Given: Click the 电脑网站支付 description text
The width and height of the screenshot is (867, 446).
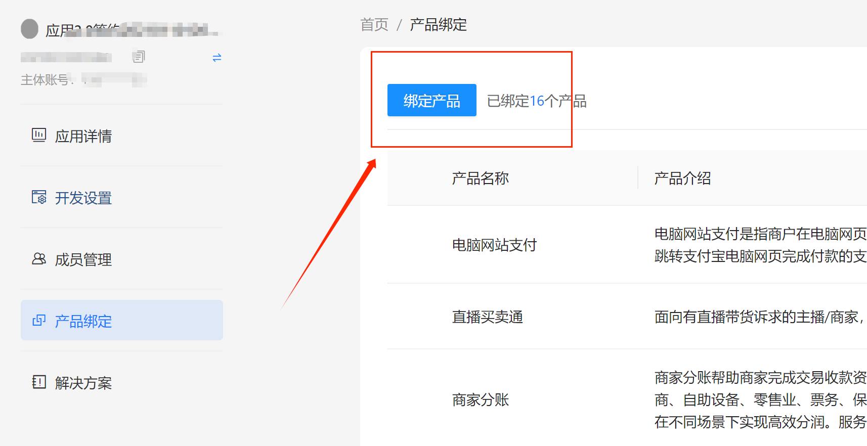Looking at the screenshot, I should coord(760,245).
